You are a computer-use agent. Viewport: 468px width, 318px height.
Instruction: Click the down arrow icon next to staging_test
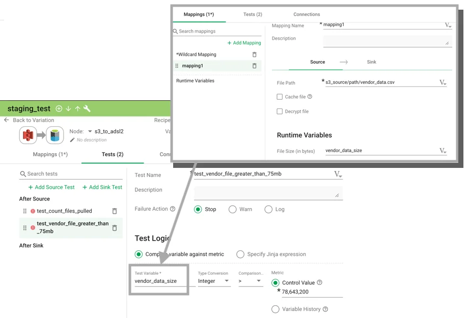(x=68, y=108)
